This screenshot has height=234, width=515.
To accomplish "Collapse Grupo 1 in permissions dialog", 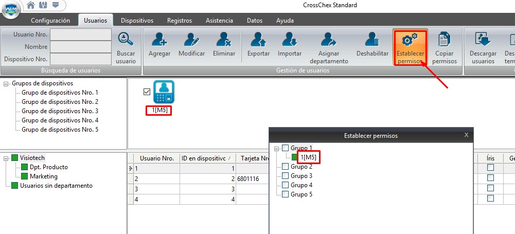I will coord(276,149).
